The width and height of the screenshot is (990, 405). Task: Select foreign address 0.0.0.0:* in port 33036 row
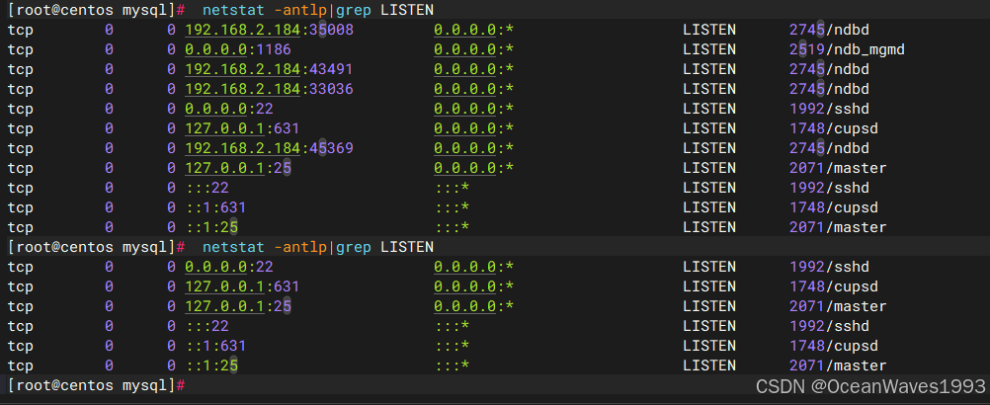click(x=473, y=89)
